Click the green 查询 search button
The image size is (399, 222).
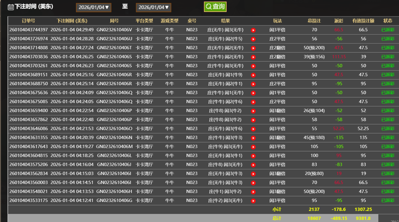[215, 7]
